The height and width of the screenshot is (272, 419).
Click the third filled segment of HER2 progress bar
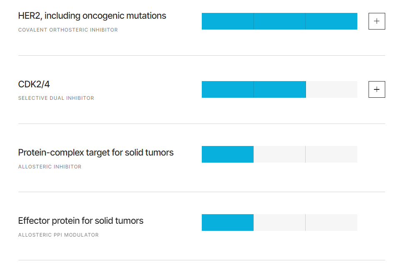click(331, 21)
